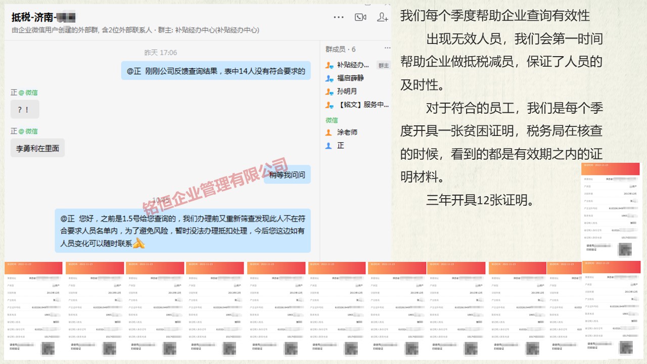Click the avatar icon beside 孙明月
Screen dimensions: 647x364
(x=329, y=92)
